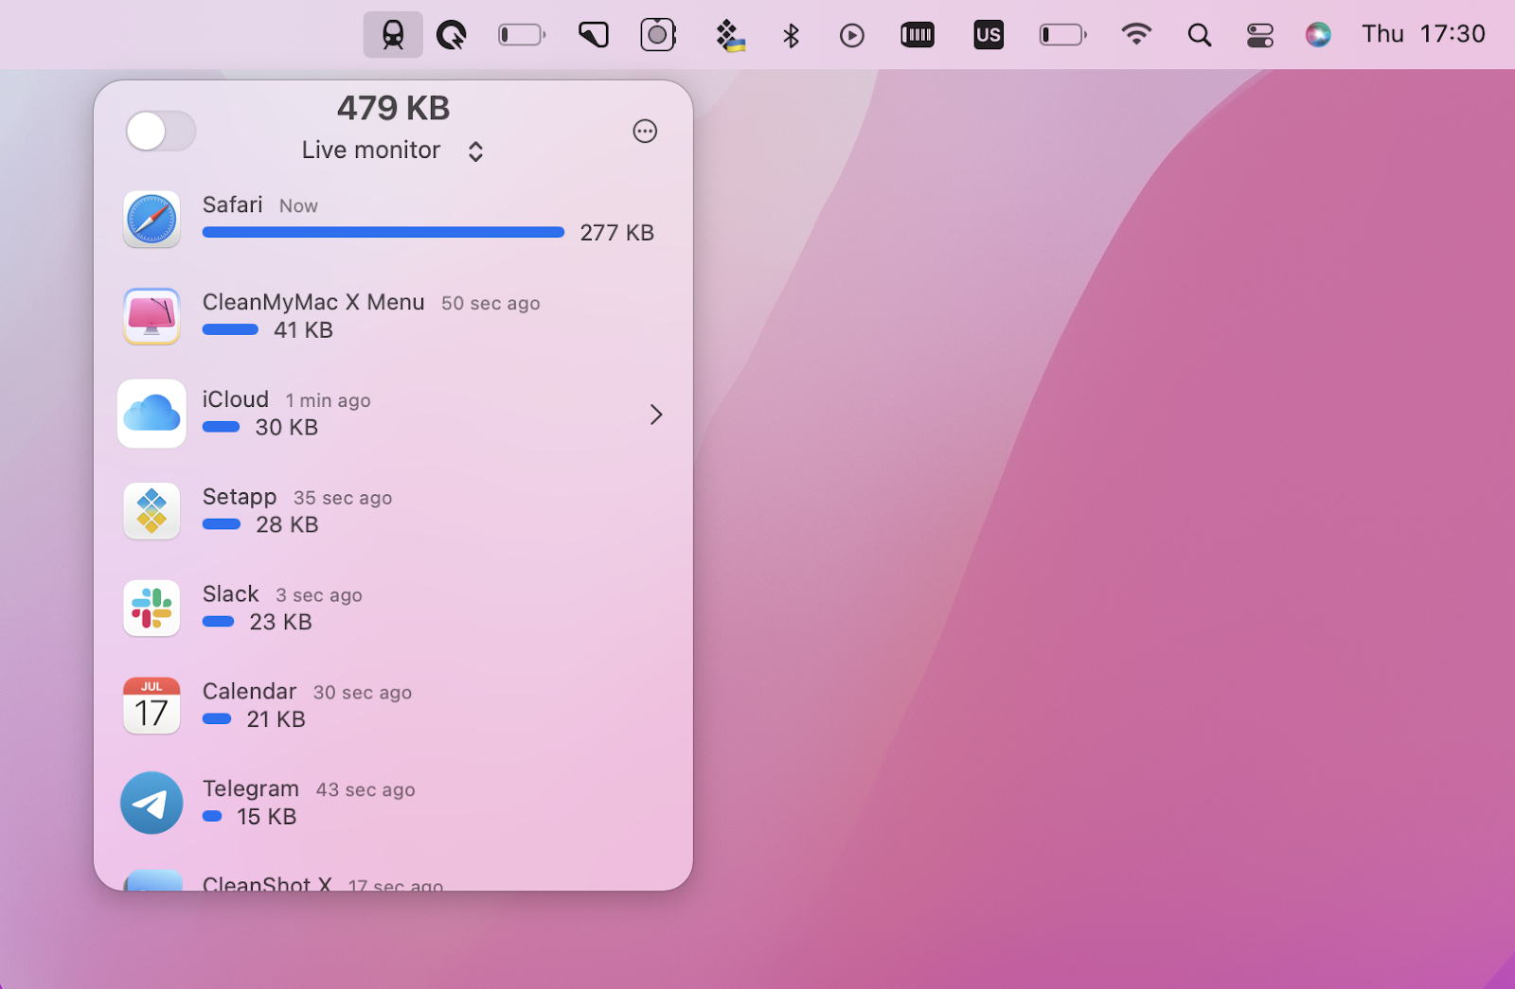Toggle Bluetooth via its menu bar icon

[791, 35]
